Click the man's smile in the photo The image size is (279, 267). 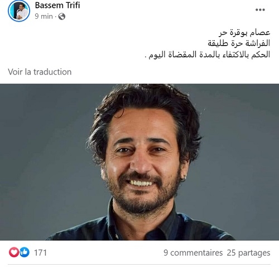[x=141, y=182]
